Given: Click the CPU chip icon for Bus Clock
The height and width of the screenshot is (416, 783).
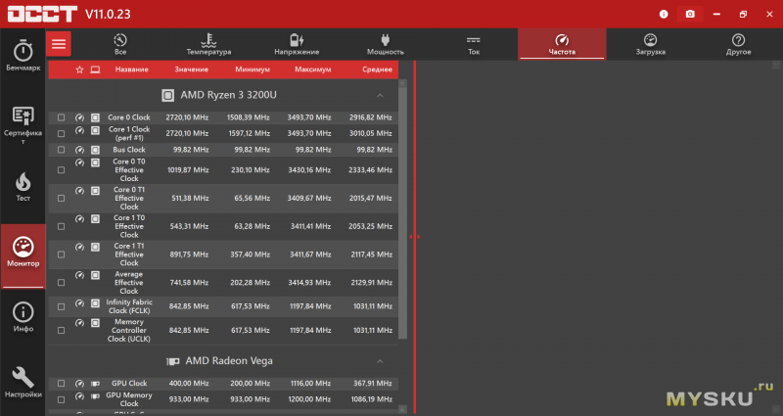Looking at the screenshot, I should (x=95, y=150).
